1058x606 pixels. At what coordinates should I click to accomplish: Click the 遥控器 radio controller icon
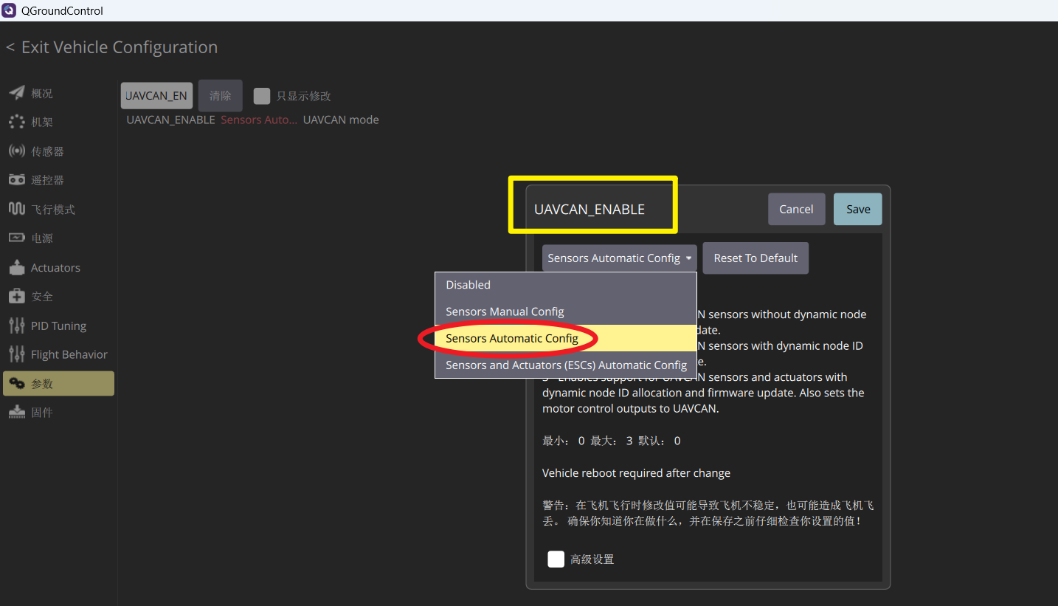point(17,180)
